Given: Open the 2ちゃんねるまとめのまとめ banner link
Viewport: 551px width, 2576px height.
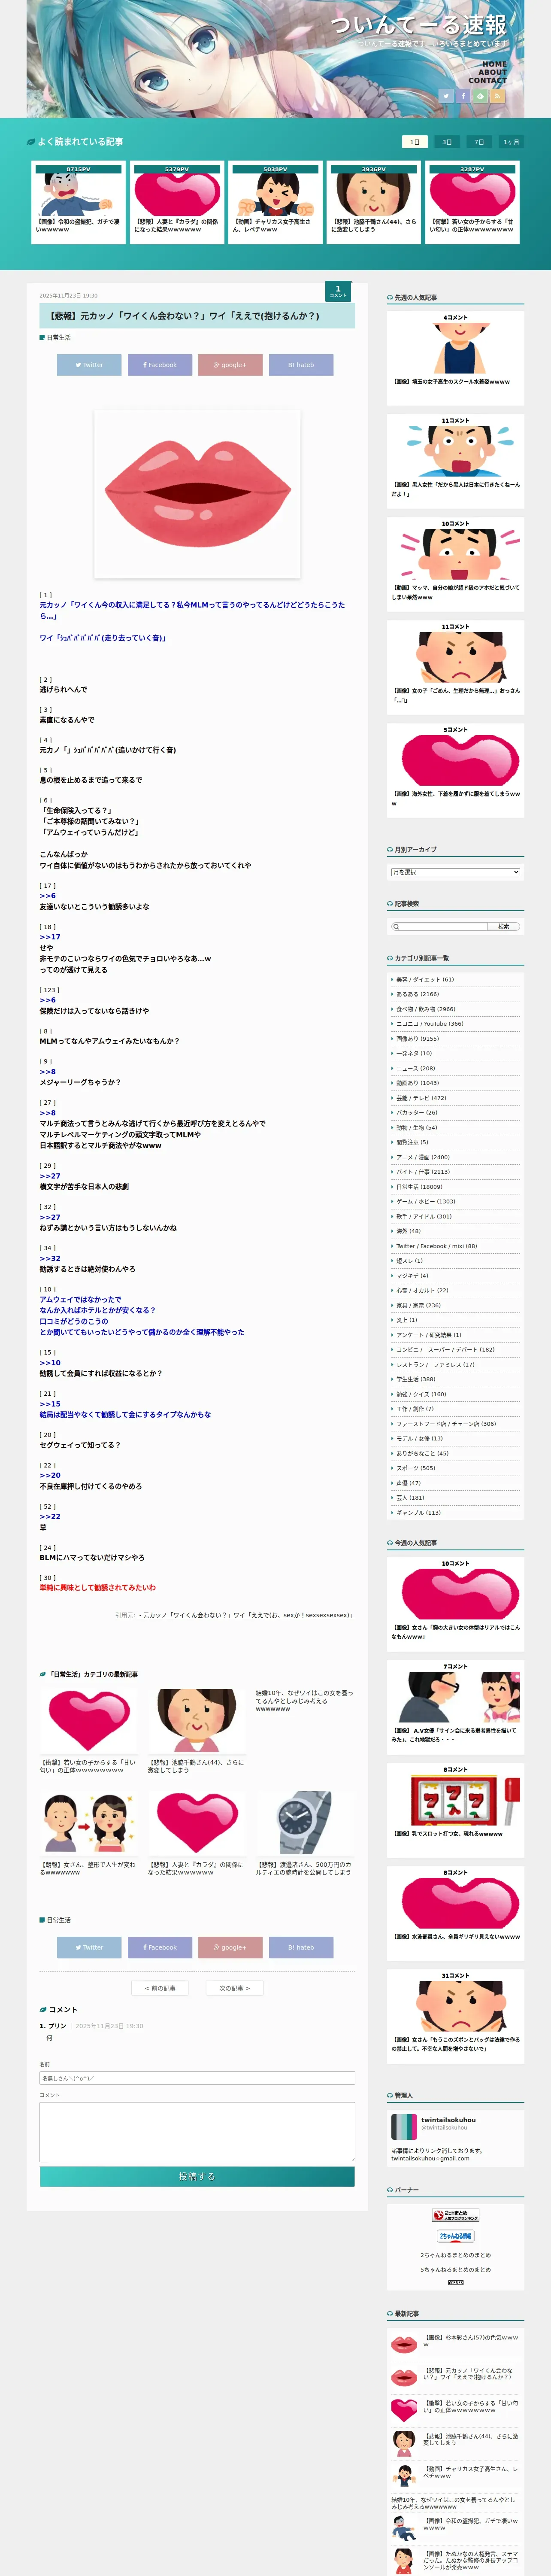Looking at the screenshot, I should (455, 2255).
